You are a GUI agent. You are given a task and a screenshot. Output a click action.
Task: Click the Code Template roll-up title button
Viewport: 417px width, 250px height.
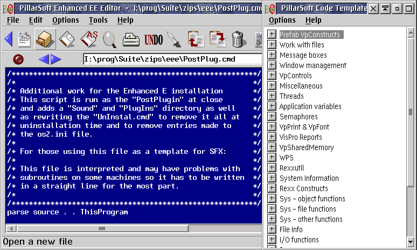[385, 9]
